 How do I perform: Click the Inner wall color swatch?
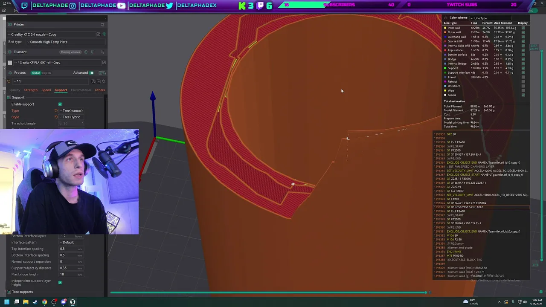pos(445,28)
